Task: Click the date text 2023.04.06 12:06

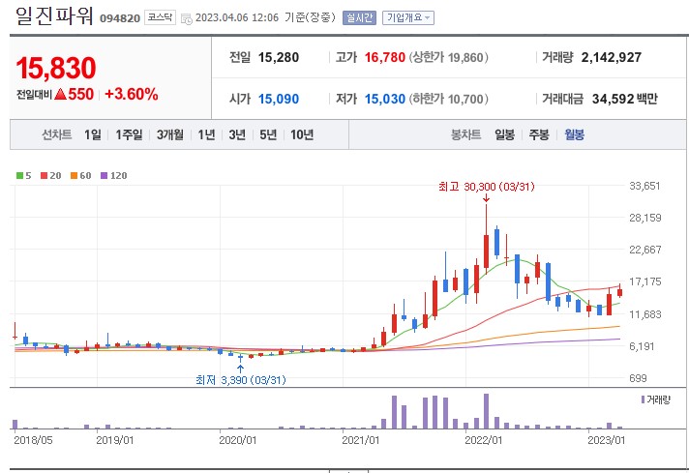Action: (x=237, y=17)
